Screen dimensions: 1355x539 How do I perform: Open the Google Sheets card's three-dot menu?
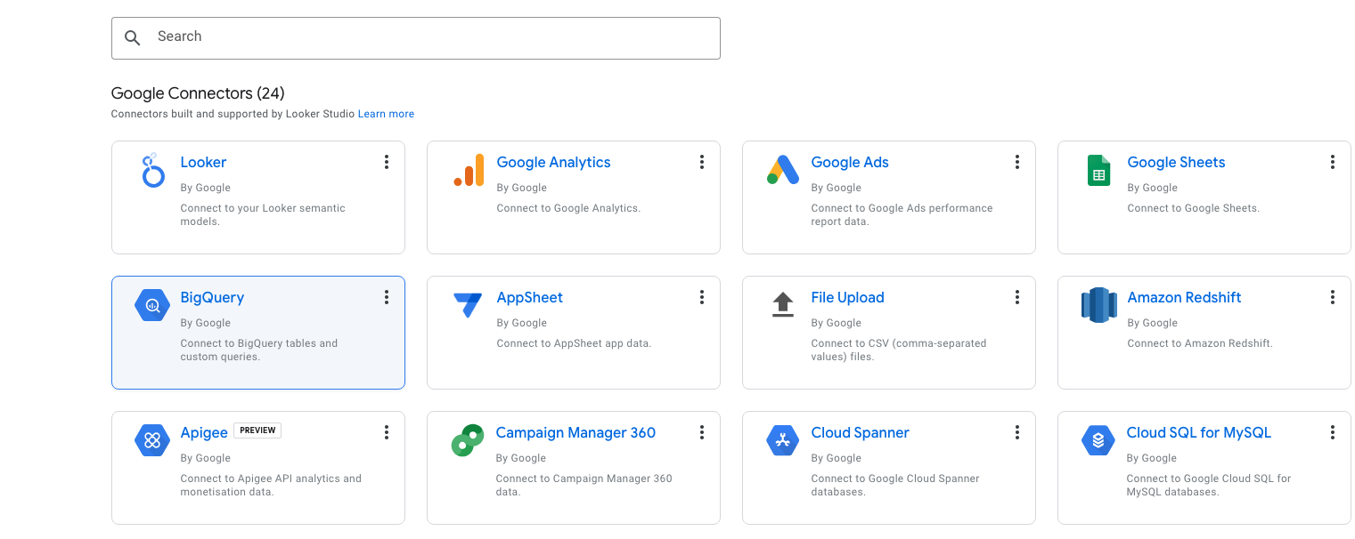click(1333, 162)
